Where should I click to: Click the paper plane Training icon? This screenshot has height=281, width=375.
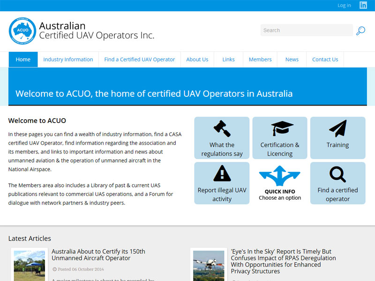337,129
